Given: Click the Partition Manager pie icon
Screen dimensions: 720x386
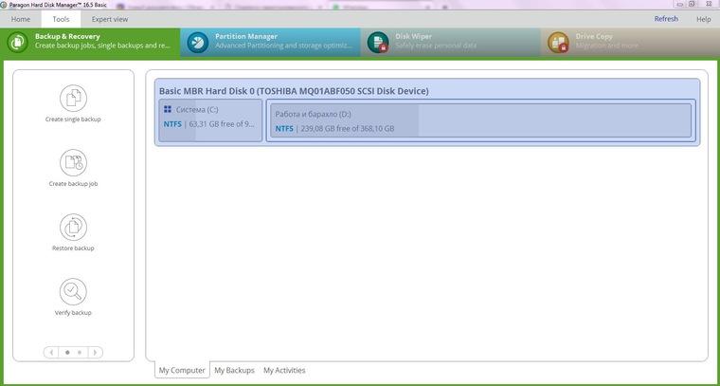Looking at the screenshot, I should pyautogui.click(x=197, y=42).
